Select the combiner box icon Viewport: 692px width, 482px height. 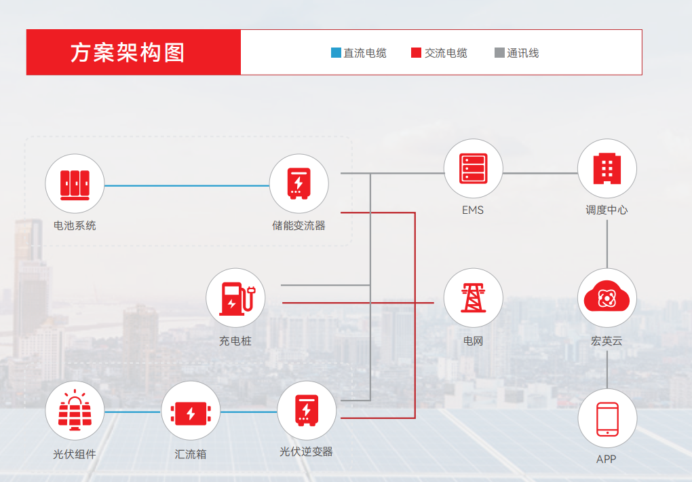point(191,411)
